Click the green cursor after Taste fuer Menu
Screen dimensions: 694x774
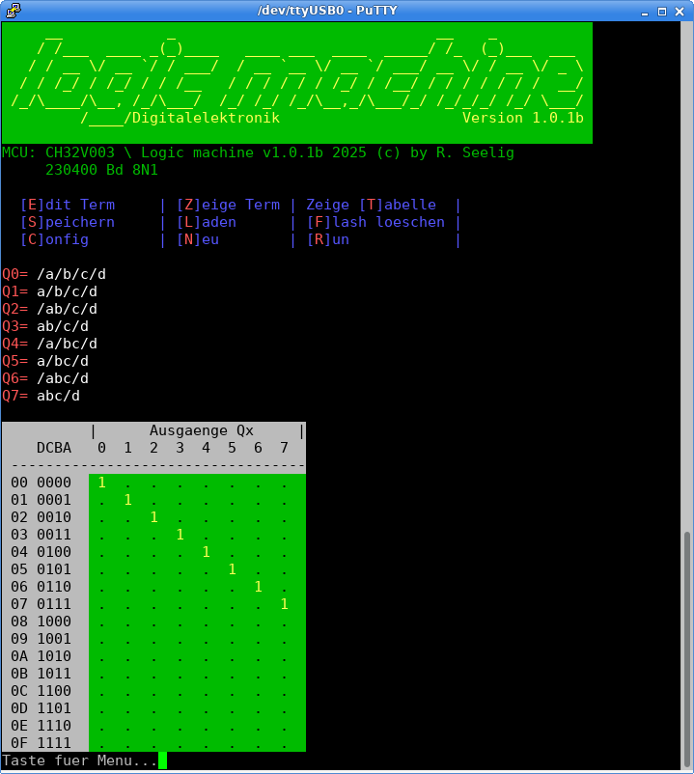(x=162, y=760)
